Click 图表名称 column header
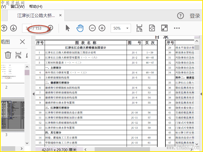The width and height of the screenshot is (203, 152). tap(86, 43)
